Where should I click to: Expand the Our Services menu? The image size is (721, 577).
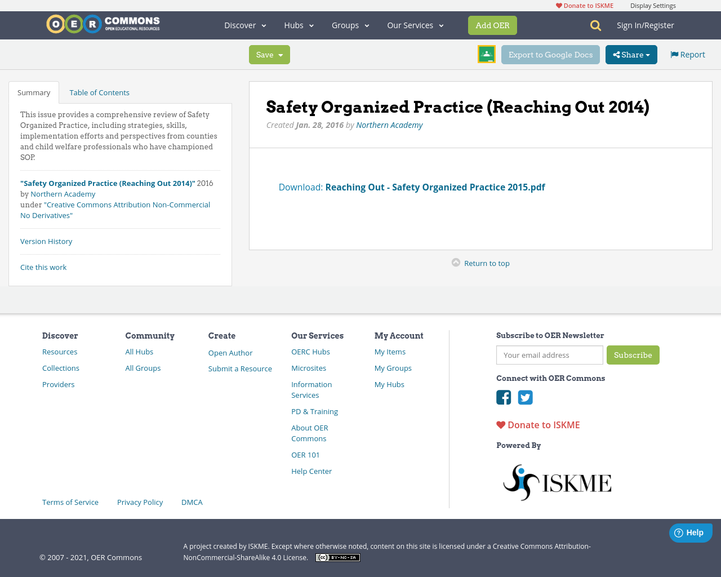(x=415, y=25)
